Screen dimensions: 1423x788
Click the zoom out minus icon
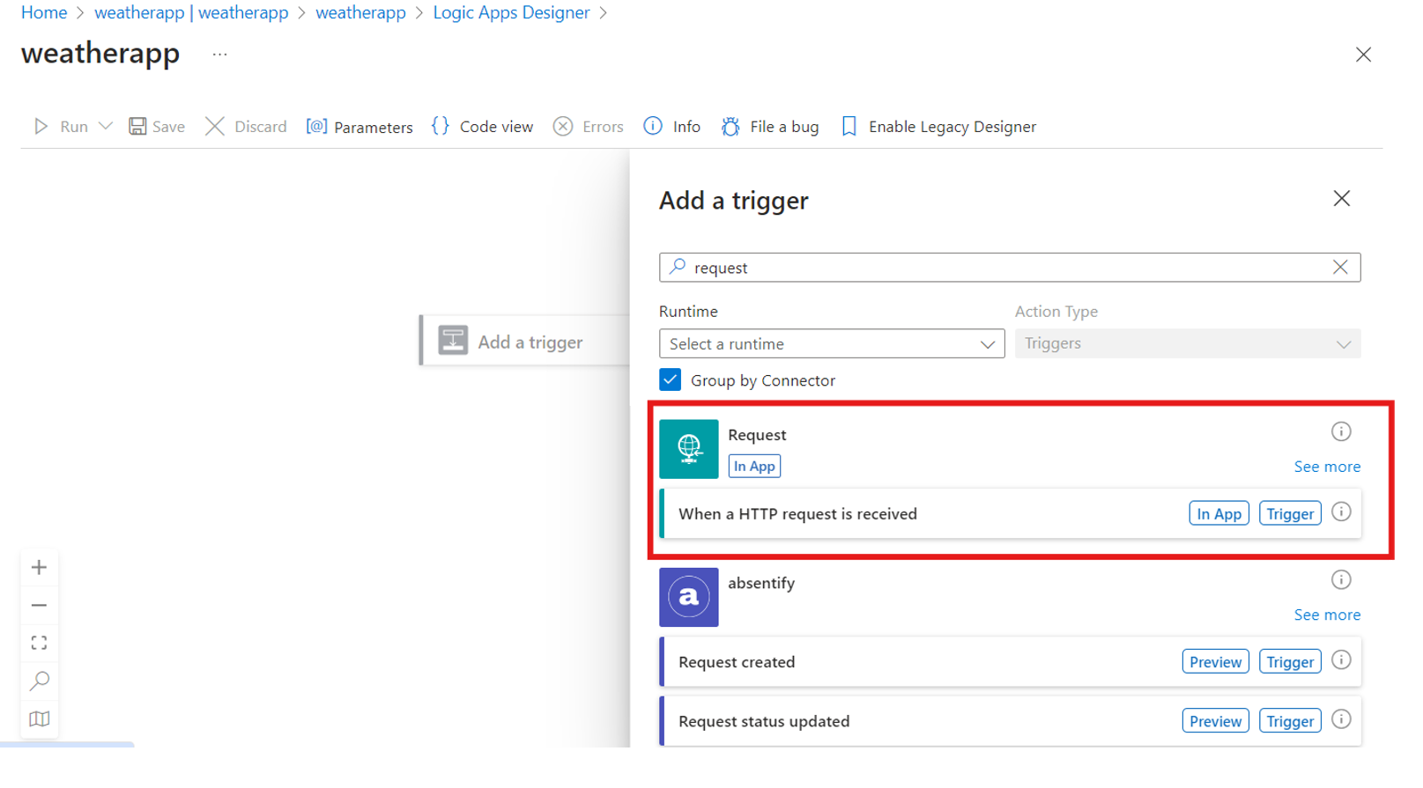[x=39, y=606]
